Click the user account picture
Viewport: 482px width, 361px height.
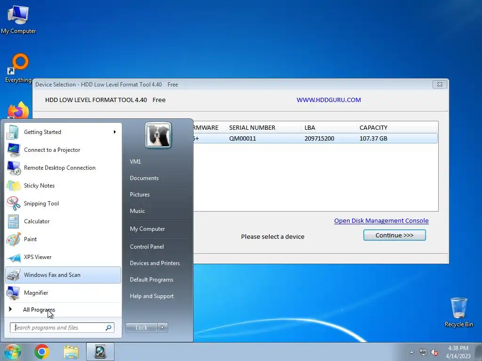click(x=158, y=135)
